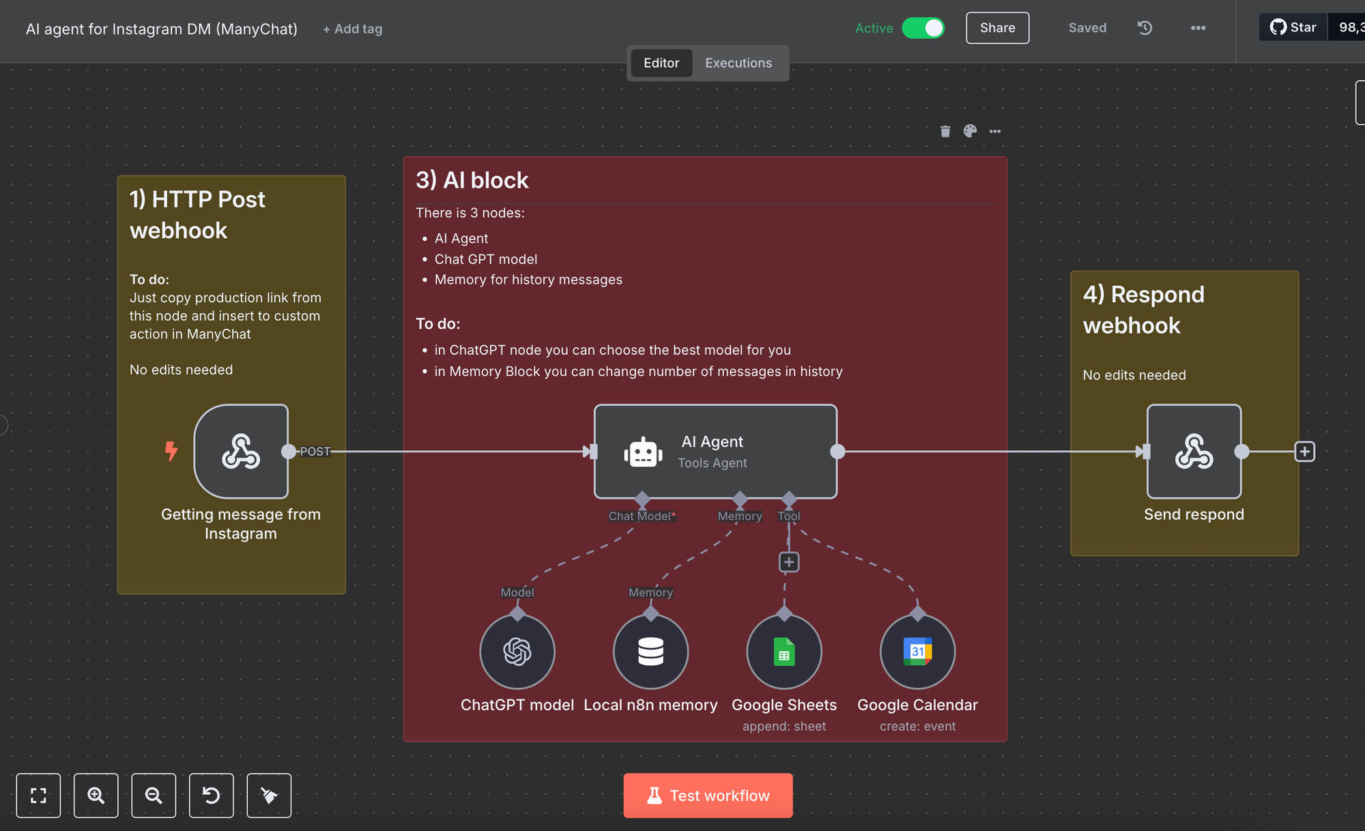Delete sticky note via trash icon
This screenshot has width=1365, height=831.
pos(945,131)
